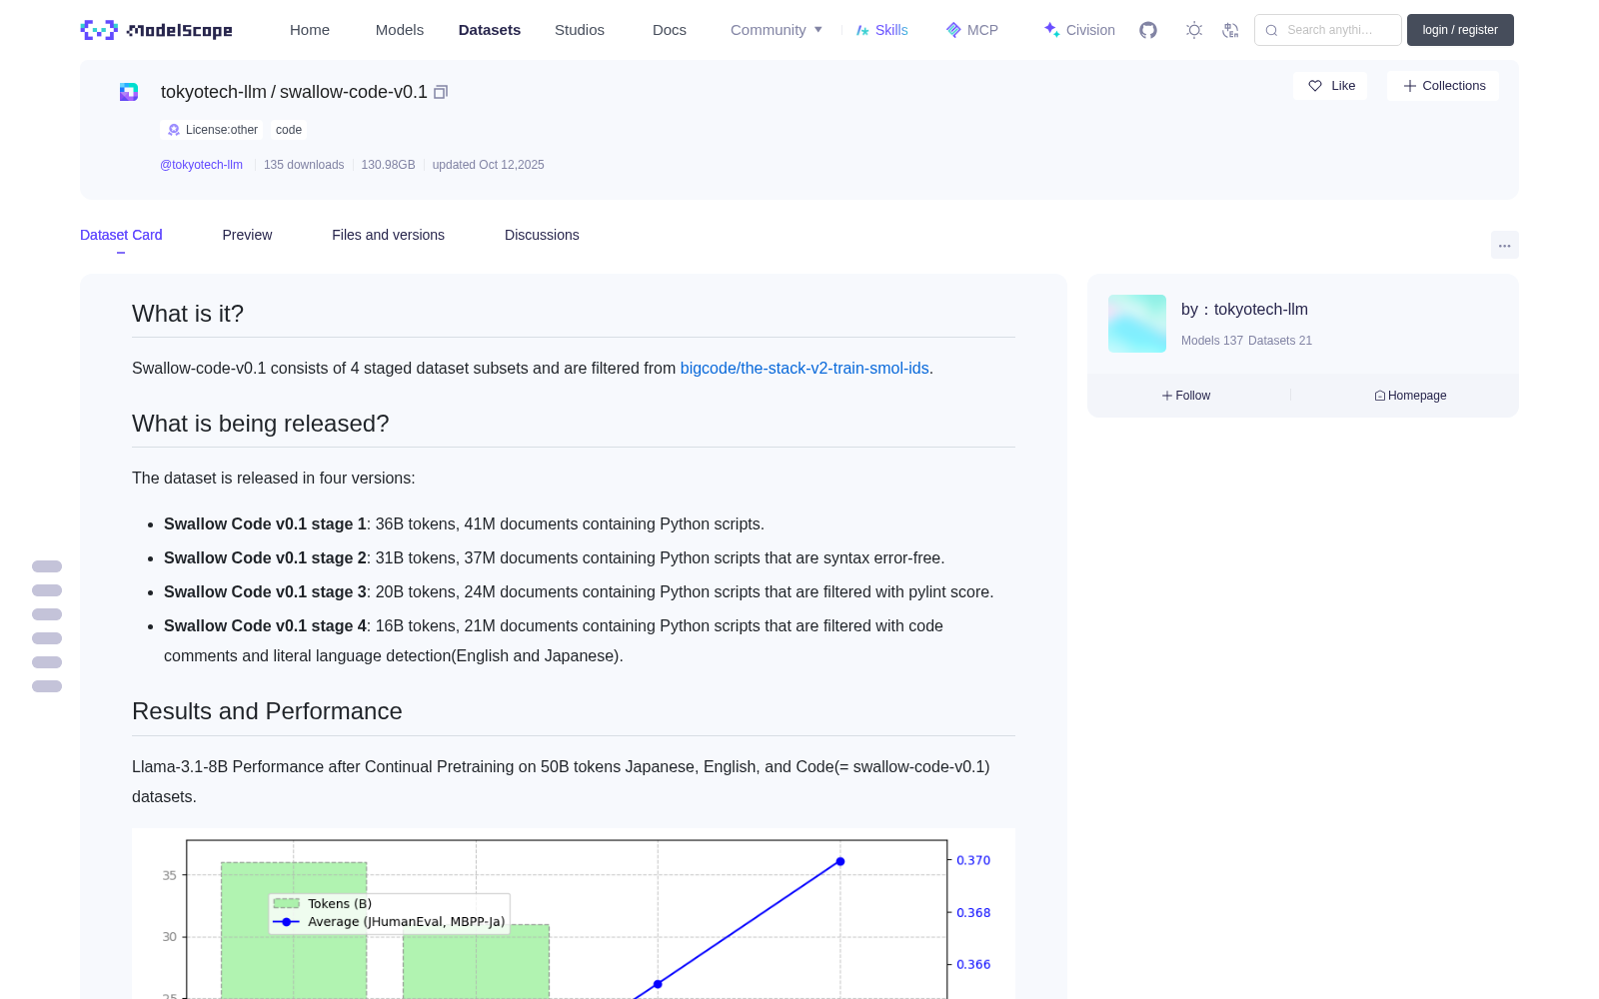Viewport: 1599px width, 999px height.
Task: Click the 'Swallow Code v0.1 stage 3' text
Action: pos(265,592)
